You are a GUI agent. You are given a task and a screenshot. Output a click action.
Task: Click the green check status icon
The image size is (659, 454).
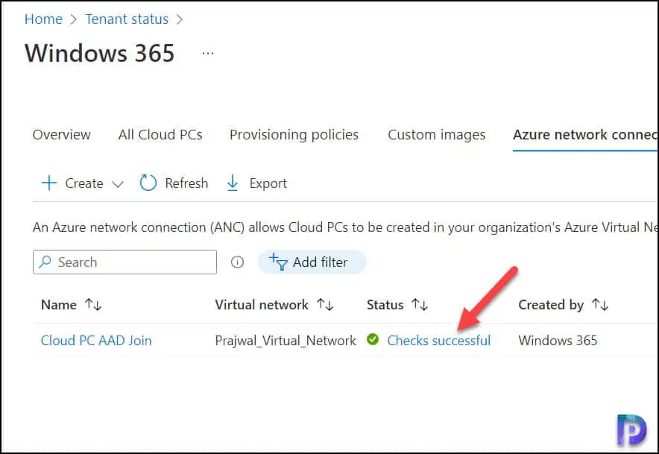pos(373,338)
